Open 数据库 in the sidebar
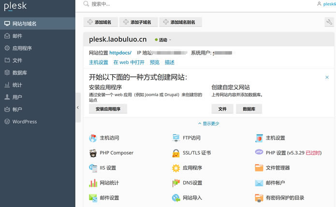The image size is (336, 207). tap(38, 72)
